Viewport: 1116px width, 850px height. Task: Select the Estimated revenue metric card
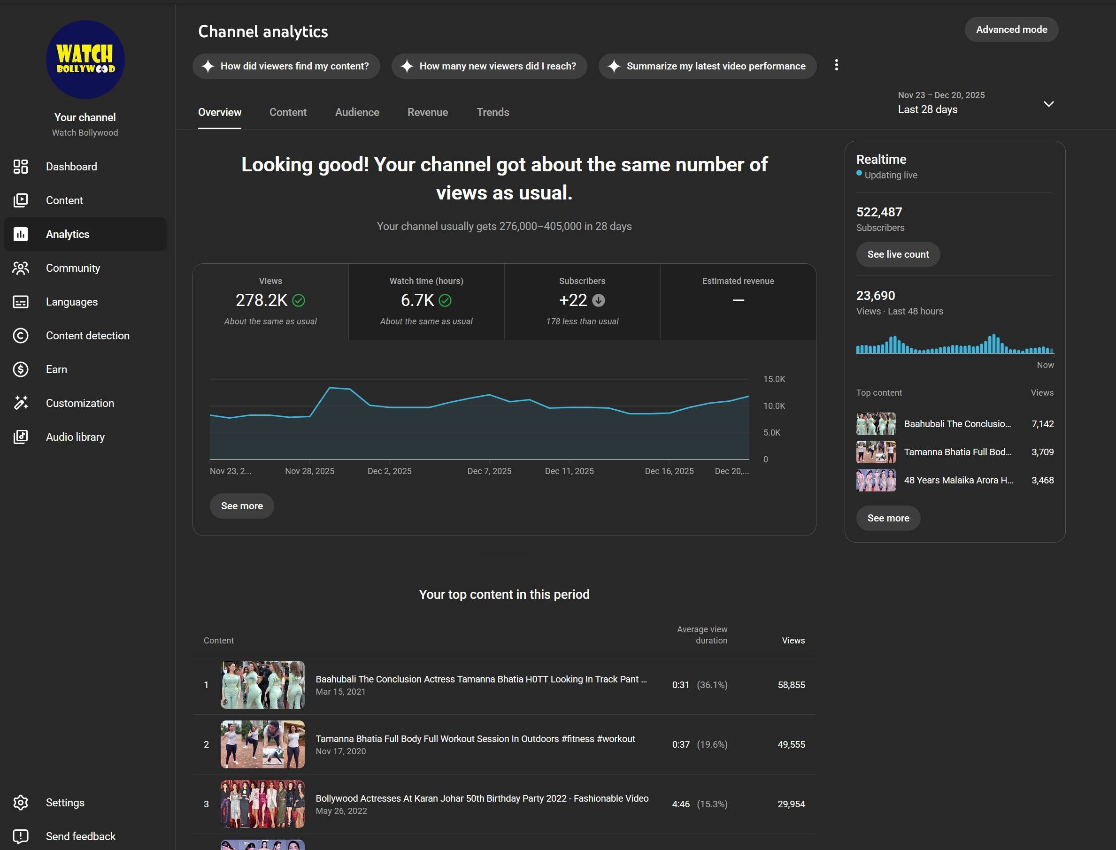(738, 301)
